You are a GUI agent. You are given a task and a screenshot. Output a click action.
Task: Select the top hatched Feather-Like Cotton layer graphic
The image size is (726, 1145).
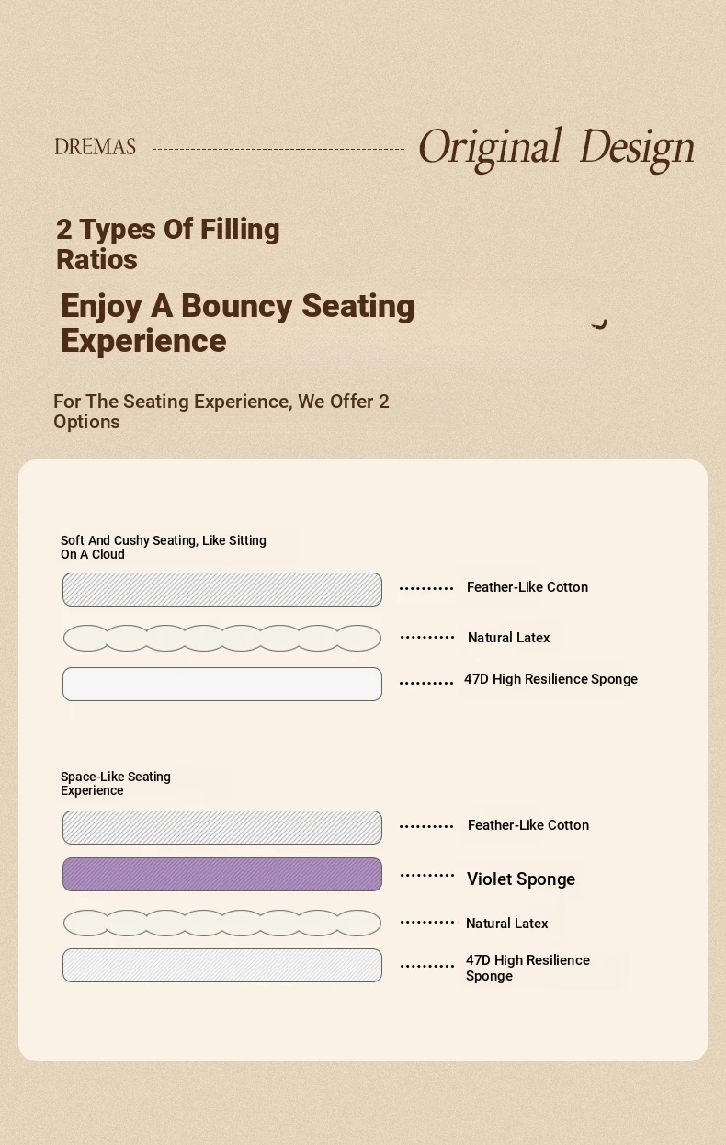[222, 590]
